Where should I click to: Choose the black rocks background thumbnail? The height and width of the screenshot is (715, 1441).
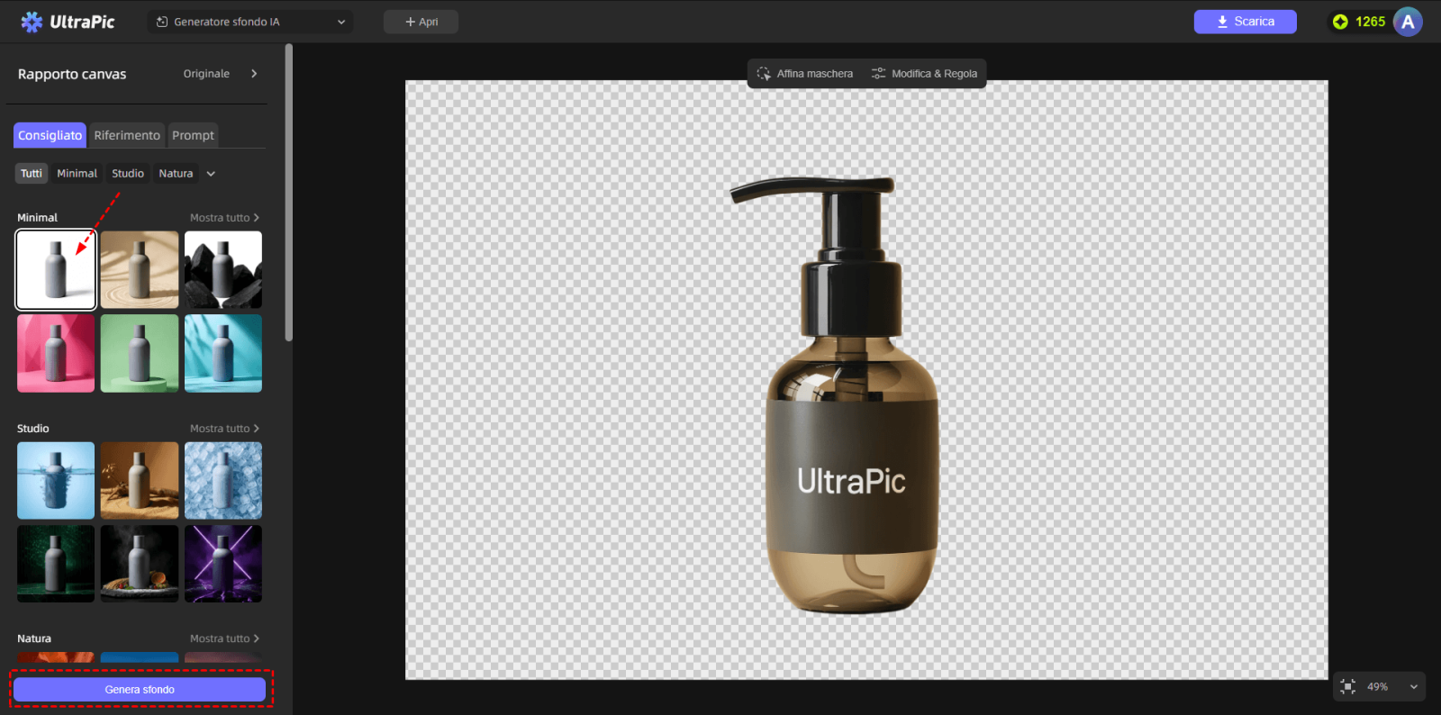click(x=223, y=270)
